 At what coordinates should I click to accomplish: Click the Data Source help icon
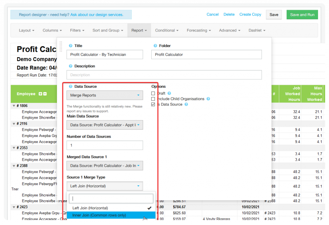tap(71, 86)
